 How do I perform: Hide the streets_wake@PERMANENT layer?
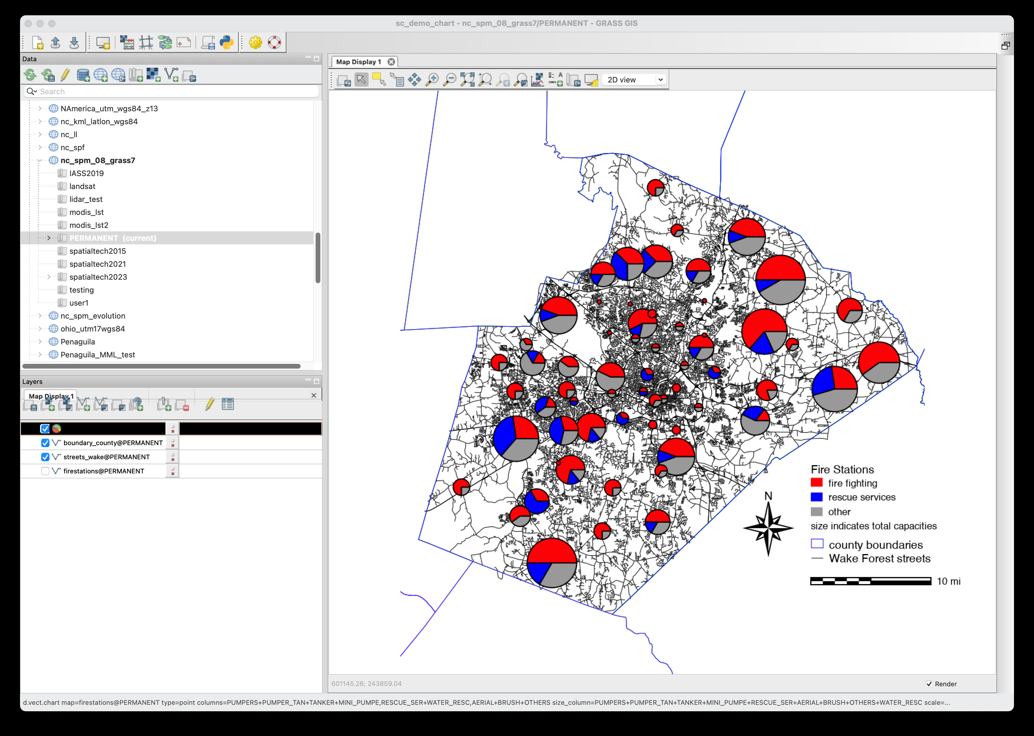(45, 457)
